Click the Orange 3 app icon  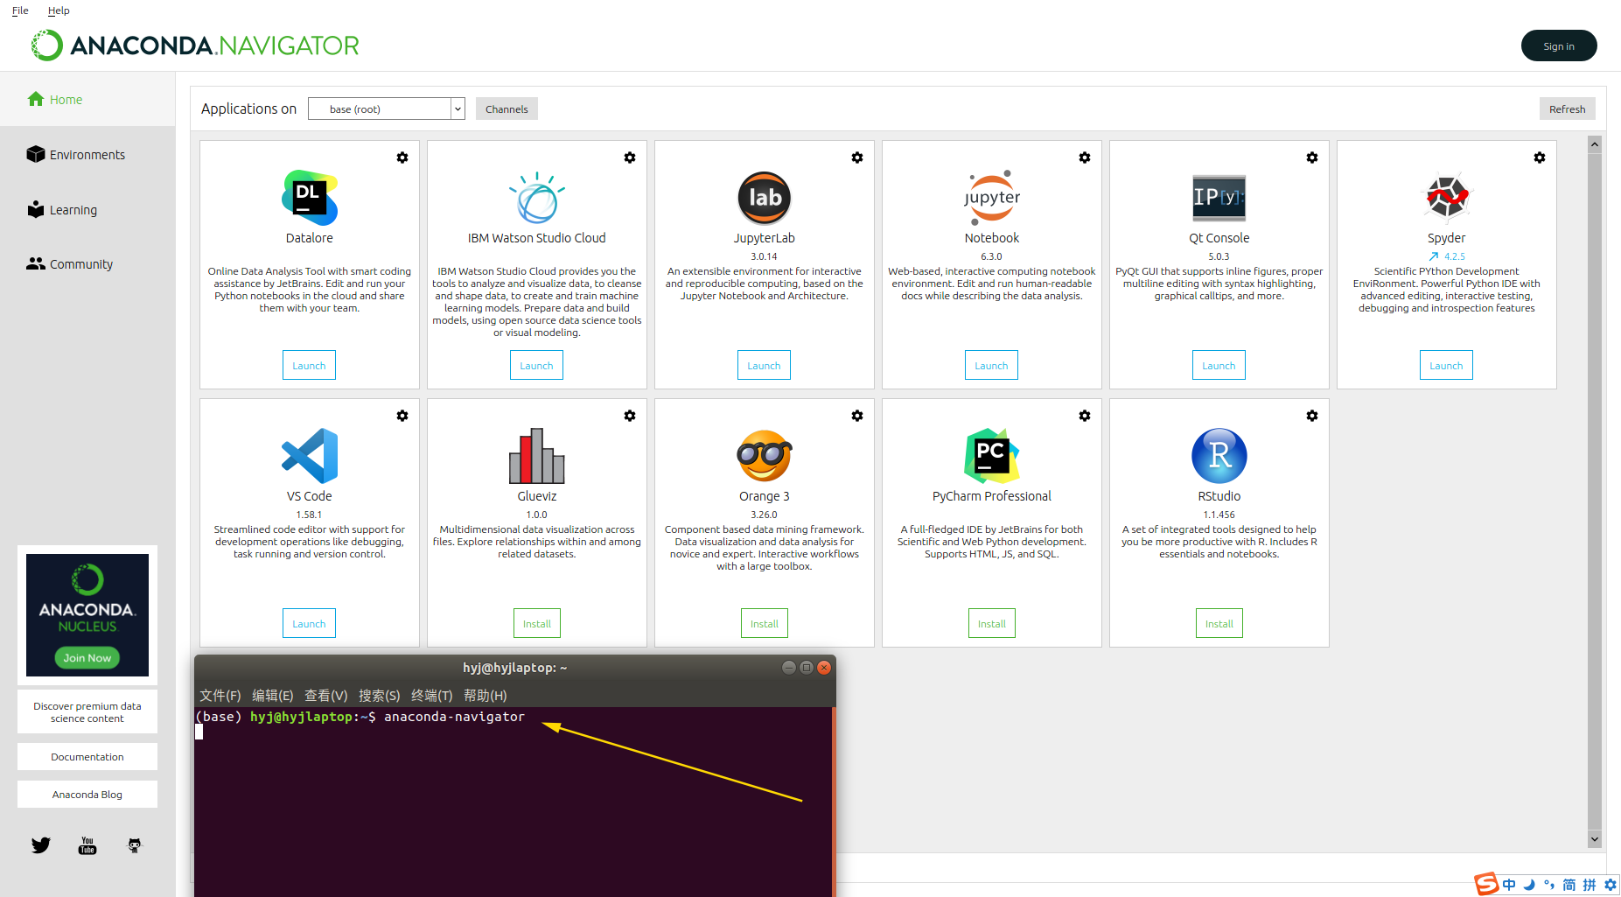pyautogui.click(x=765, y=456)
